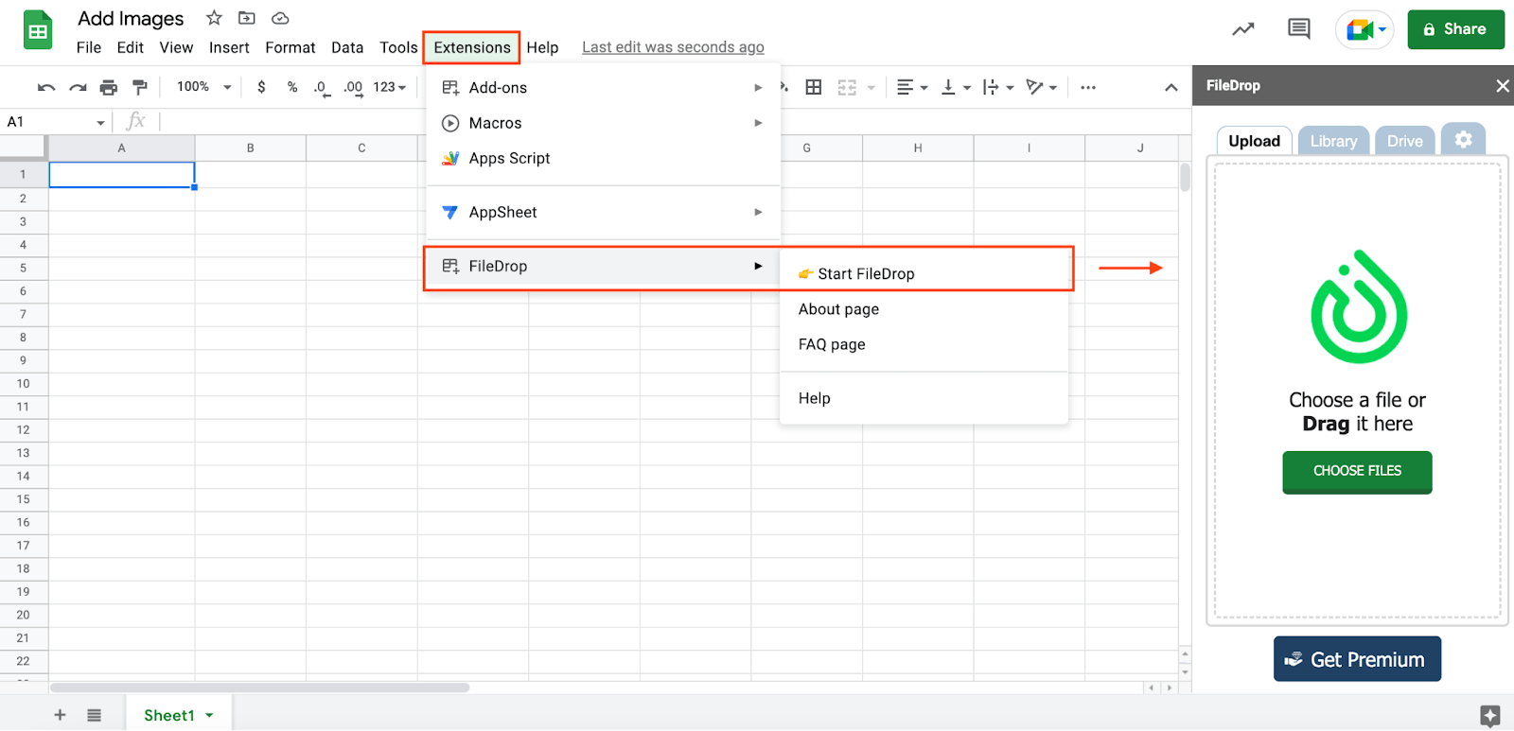Click the Share button
The width and height of the screenshot is (1514, 731).
[x=1455, y=29]
